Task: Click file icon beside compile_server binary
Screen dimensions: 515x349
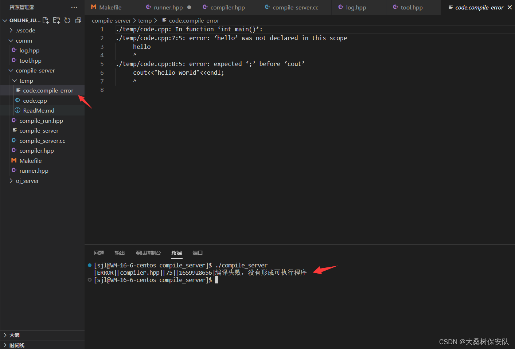Action: (14, 130)
